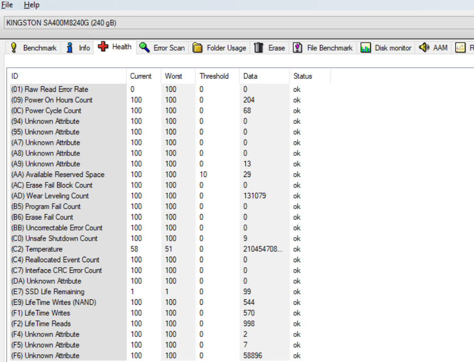Screen dimensions: 474x362
Task: Click the Health red cross icon
Action: (103, 47)
